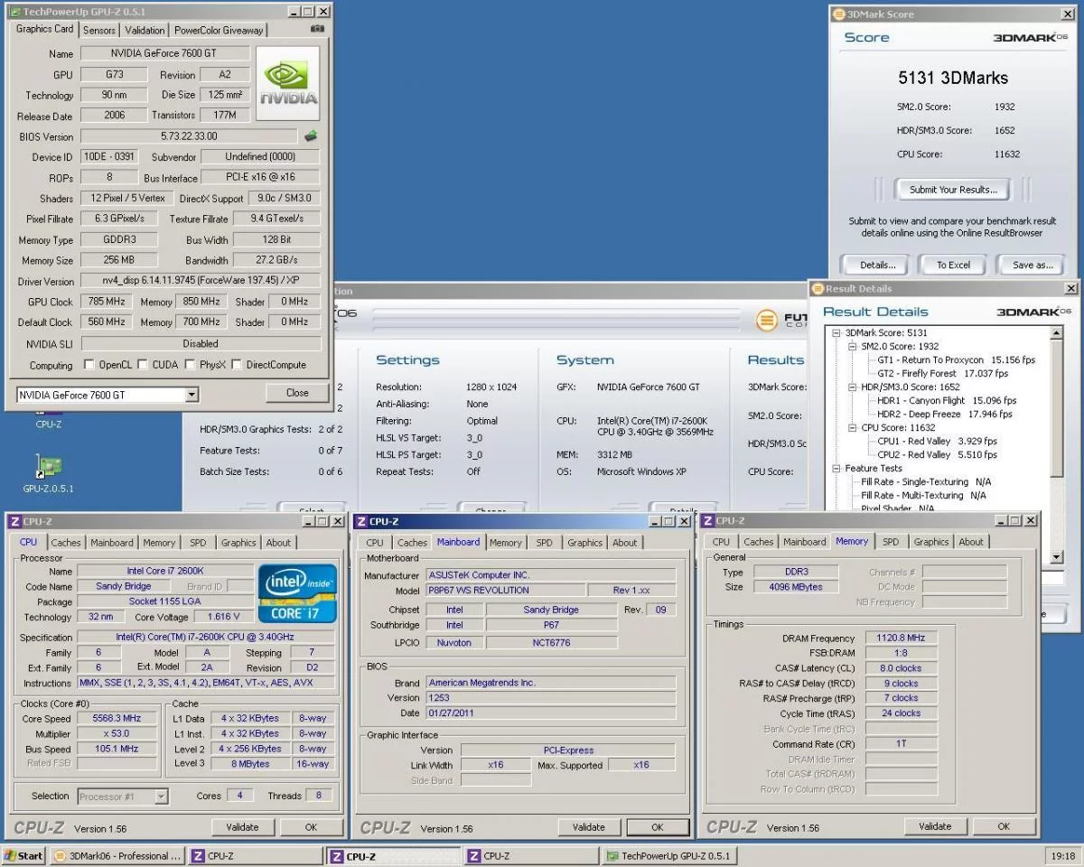Click OK in the CPU-Z Mainboard window
Viewport: 1084px width, 867px height.
point(658,827)
